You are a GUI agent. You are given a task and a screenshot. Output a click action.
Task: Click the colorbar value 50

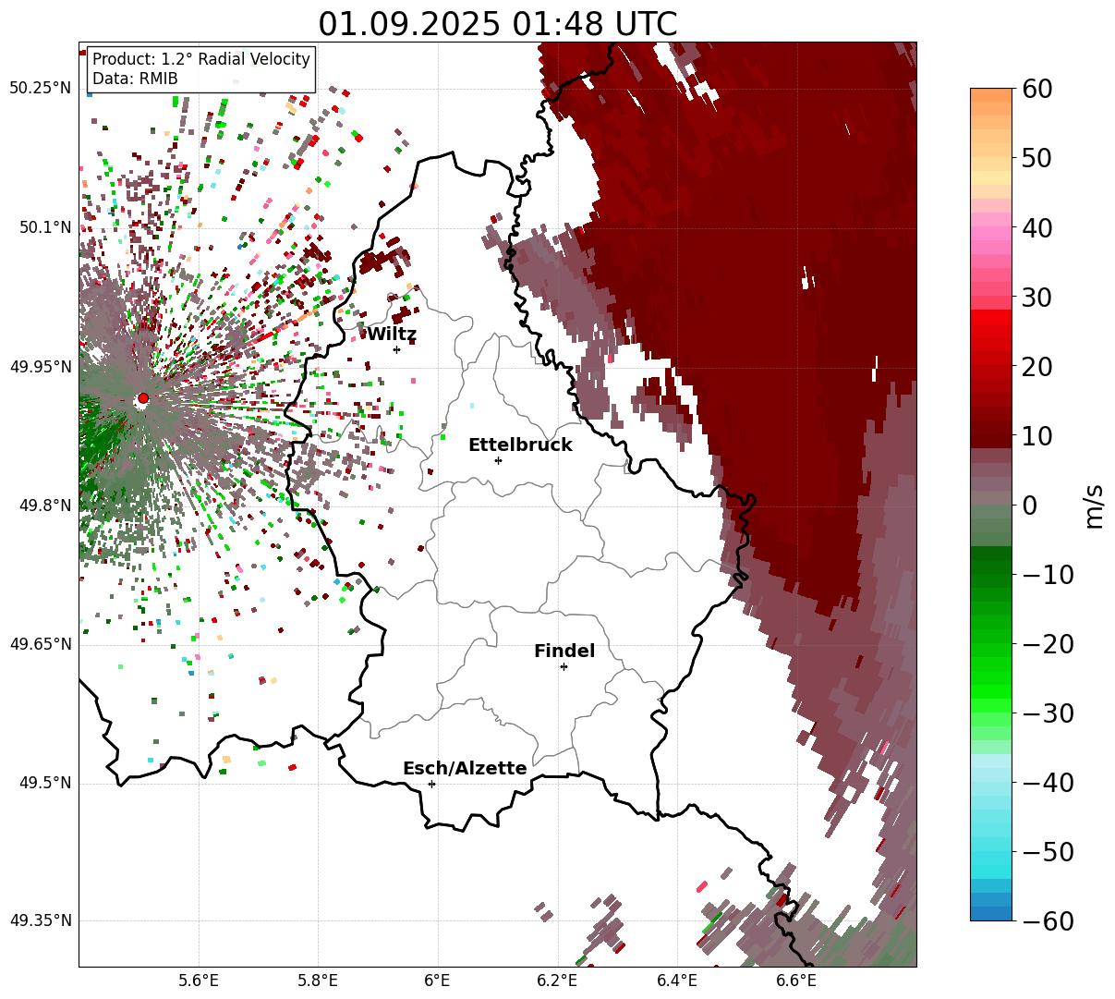(x=1036, y=158)
